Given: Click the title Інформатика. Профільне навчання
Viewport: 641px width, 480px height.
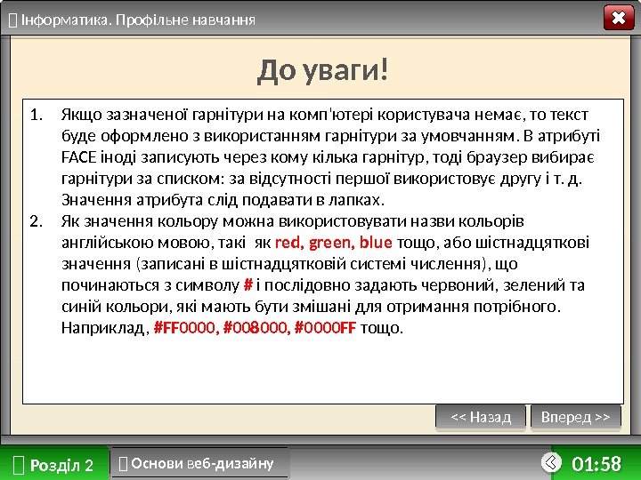Looking at the screenshot, I should (x=138, y=20).
